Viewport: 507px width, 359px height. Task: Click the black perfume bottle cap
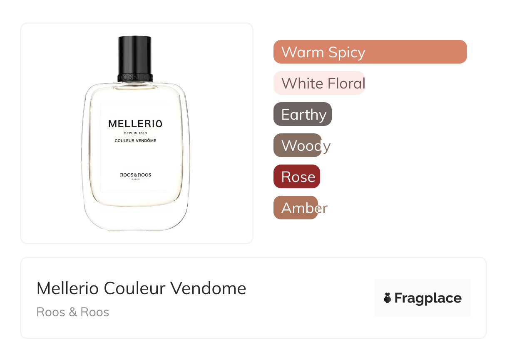coord(135,54)
